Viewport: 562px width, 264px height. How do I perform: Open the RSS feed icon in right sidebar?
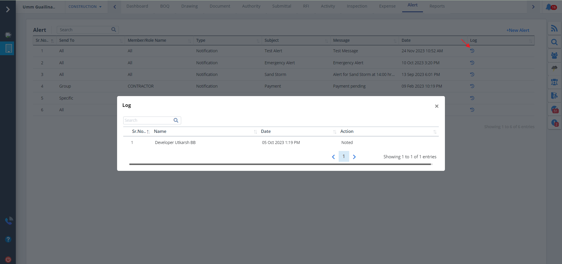point(554,28)
